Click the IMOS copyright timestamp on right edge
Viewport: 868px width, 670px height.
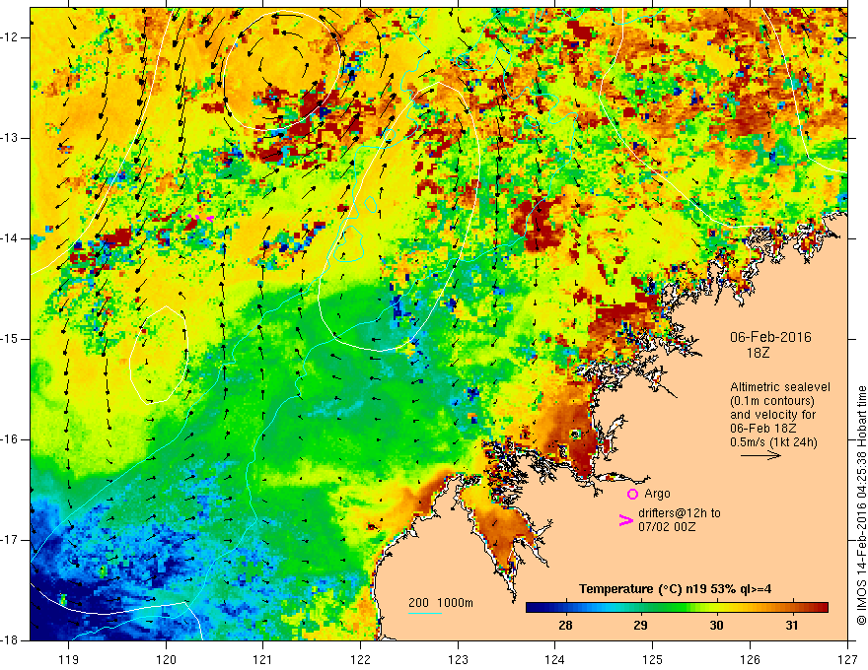click(861, 505)
